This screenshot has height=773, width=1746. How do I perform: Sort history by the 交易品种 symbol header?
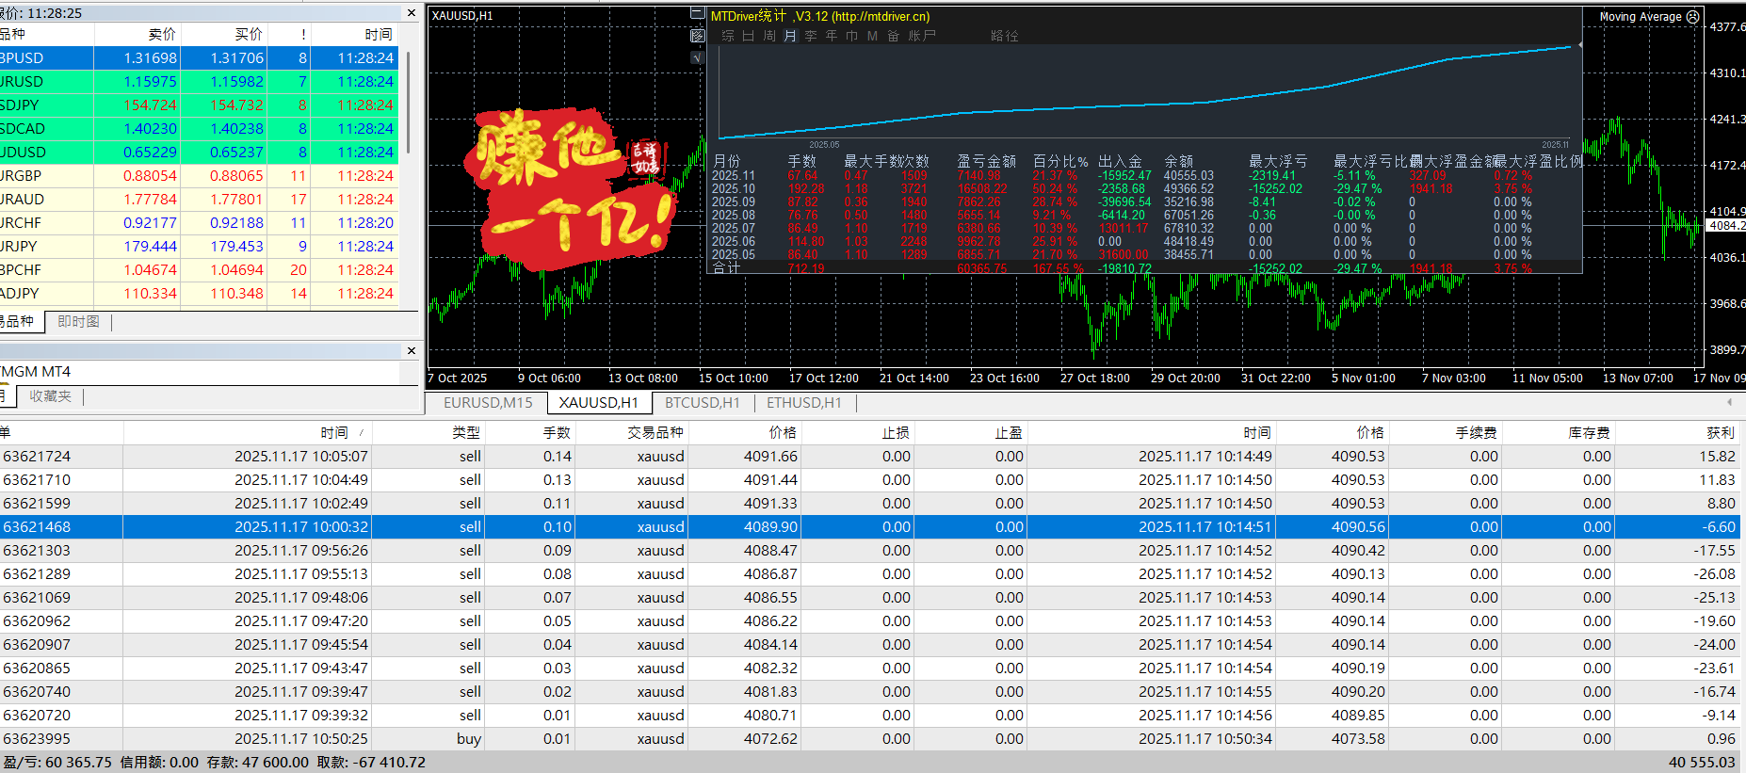[632, 433]
